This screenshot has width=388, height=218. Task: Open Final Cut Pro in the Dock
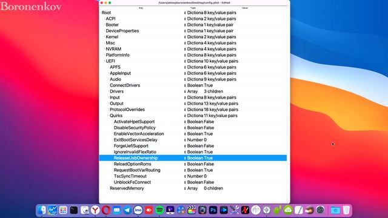192,210
